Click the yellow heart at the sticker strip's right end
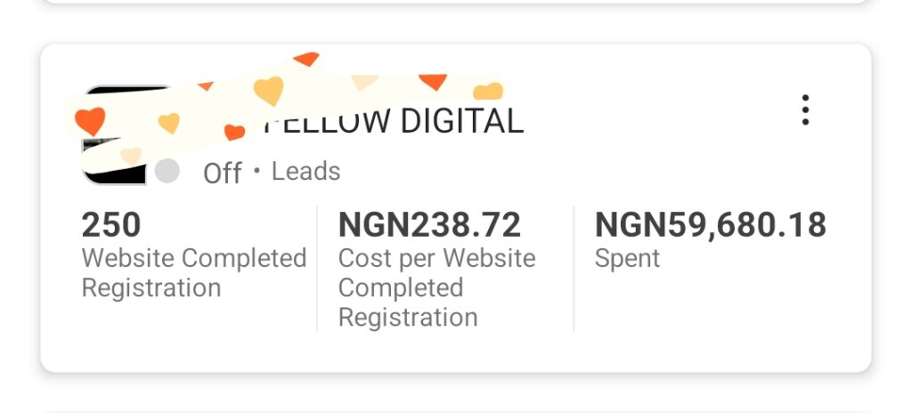 [x=488, y=92]
